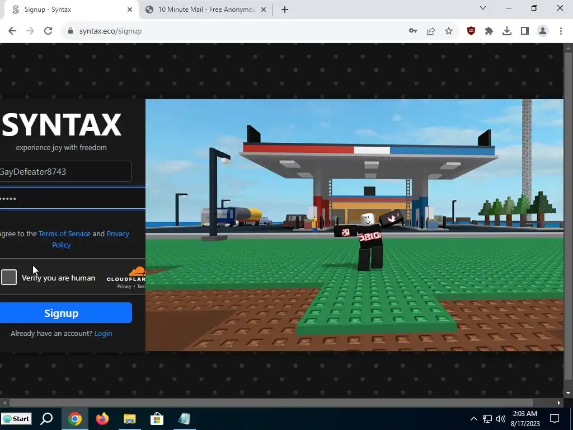Open the Extensions puzzle piece menu
The height and width of the screenshot is (430, 573).
tap(489, 31)
